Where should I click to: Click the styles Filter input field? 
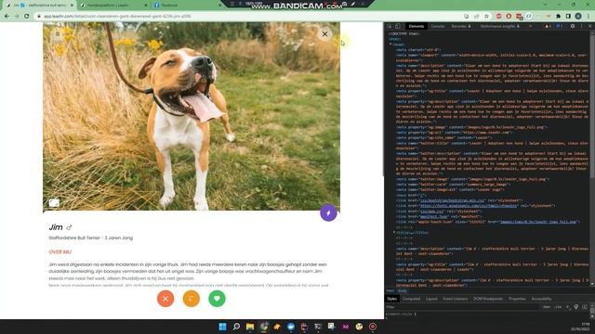point(463,307)
